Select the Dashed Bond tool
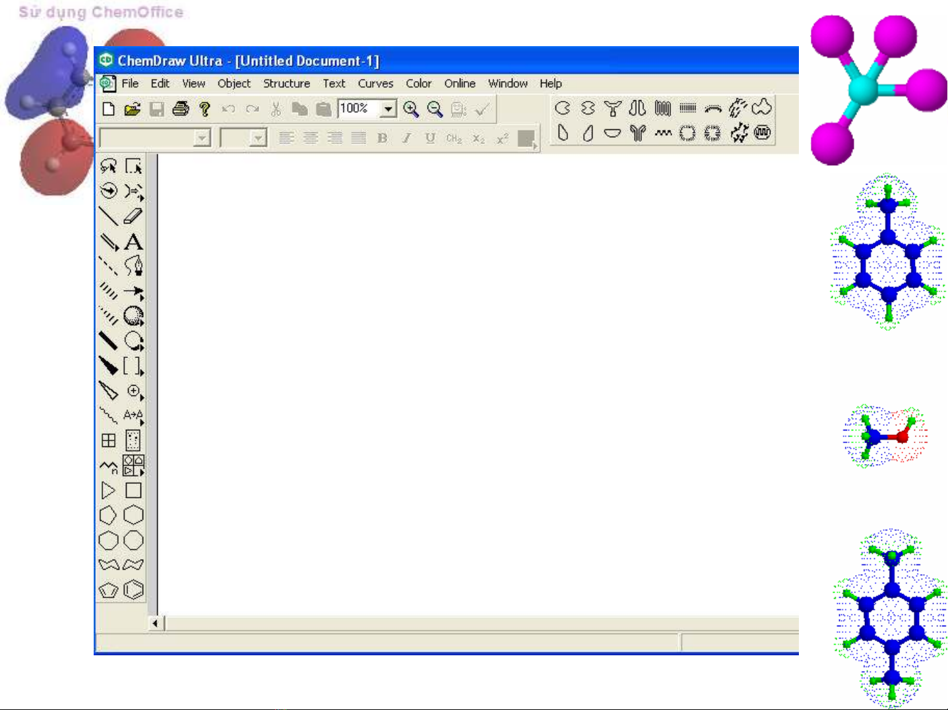948x710 pixels. [108, 266]
